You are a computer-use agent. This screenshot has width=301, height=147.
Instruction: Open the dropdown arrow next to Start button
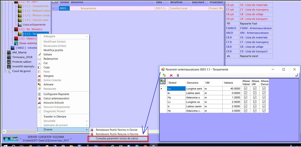pos(20,139)
